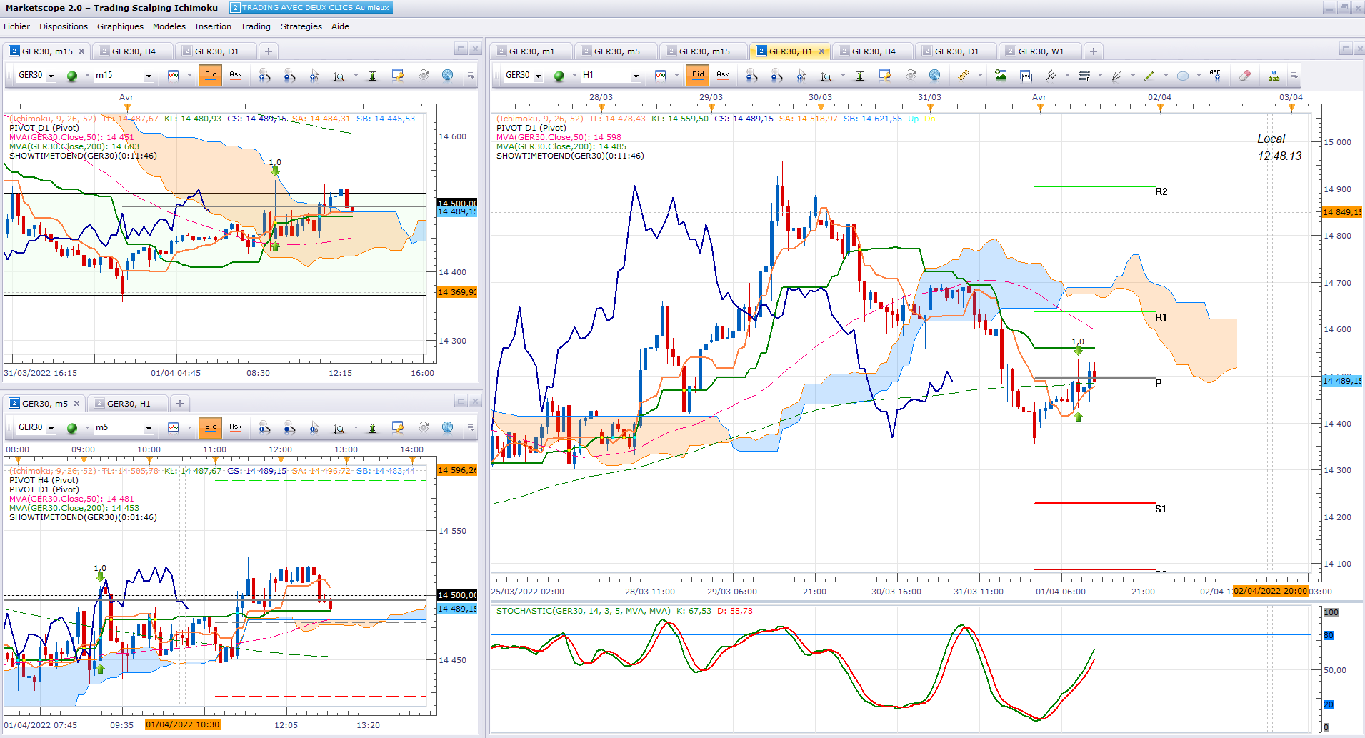Screen dimensions: 1365x738
Task: Click the 02/04/2022 20:00 time axis marker
Action: click(1270, 591)
